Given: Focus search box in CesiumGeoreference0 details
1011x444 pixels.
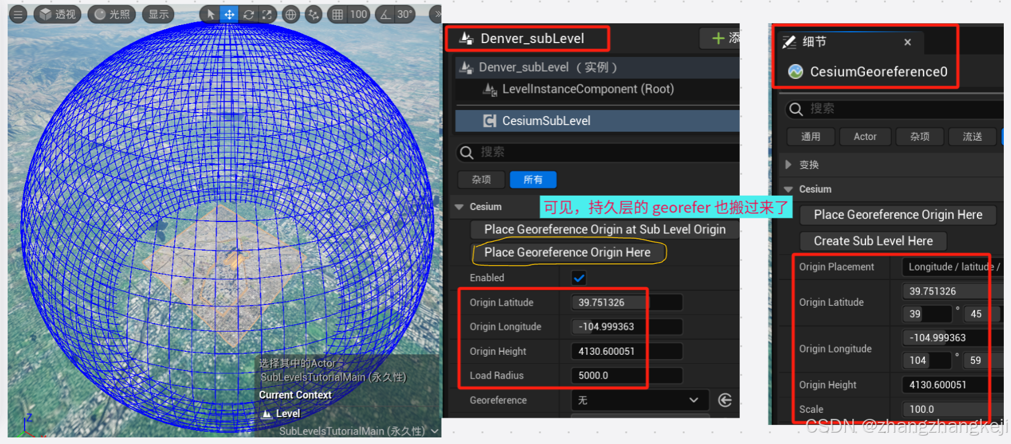Looking at the screenshot, I should [895, 109].
